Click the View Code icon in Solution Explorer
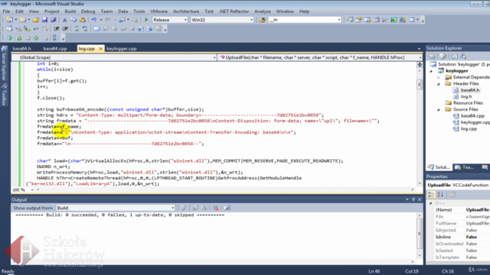 [454, 57]
